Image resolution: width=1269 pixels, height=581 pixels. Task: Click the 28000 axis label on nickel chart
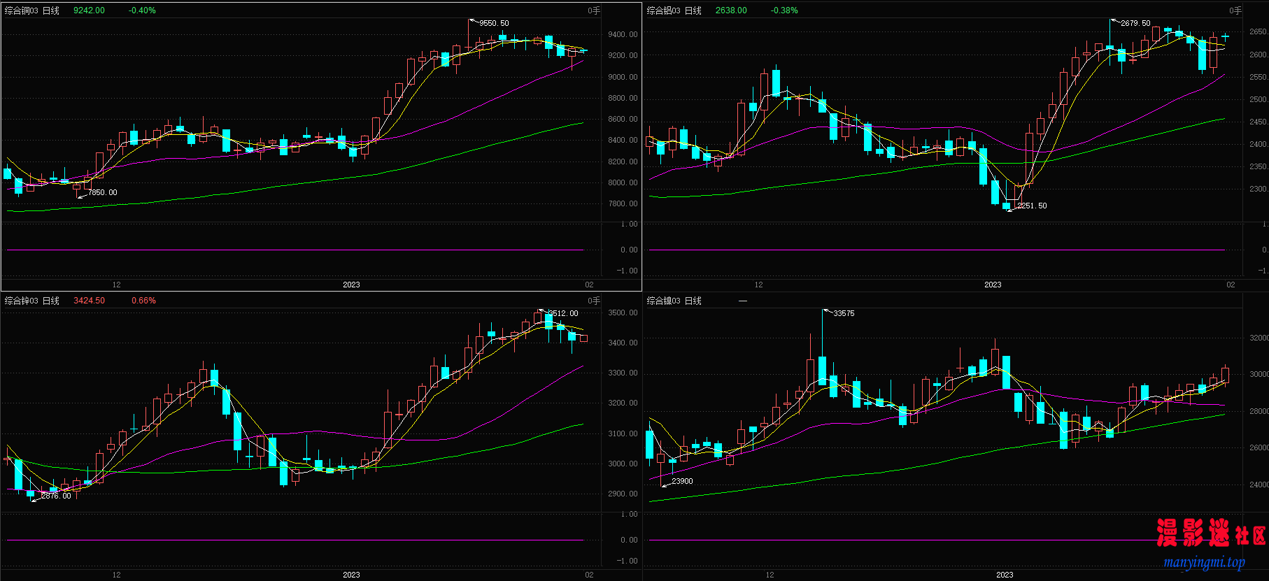[1259, 411]
